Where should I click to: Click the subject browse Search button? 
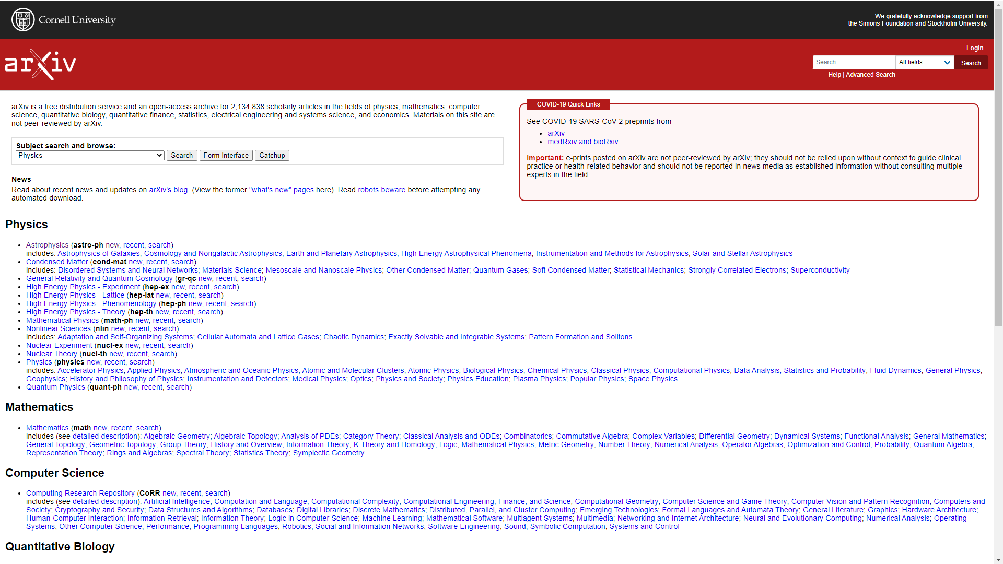pos(181,156)
